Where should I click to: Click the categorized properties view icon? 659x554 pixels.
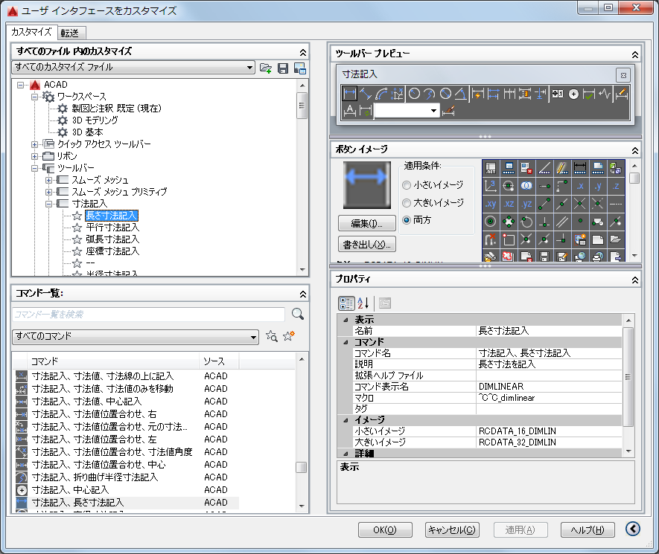coord(346,303)
